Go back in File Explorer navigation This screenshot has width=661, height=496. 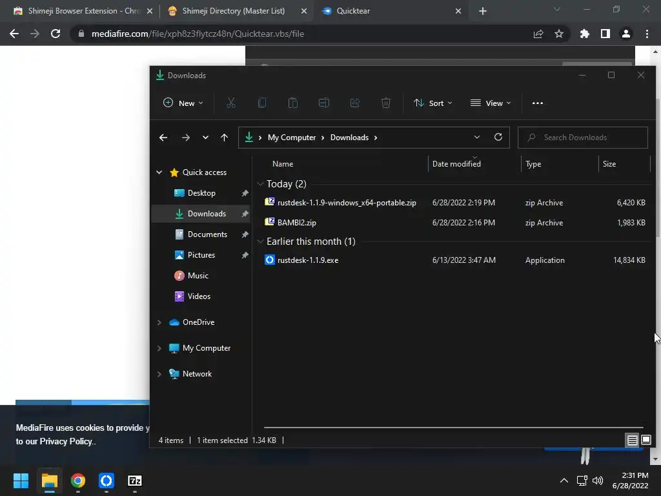click(x=163, y=138)
